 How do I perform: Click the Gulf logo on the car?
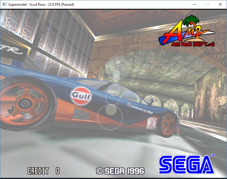[x=81, y=96]
